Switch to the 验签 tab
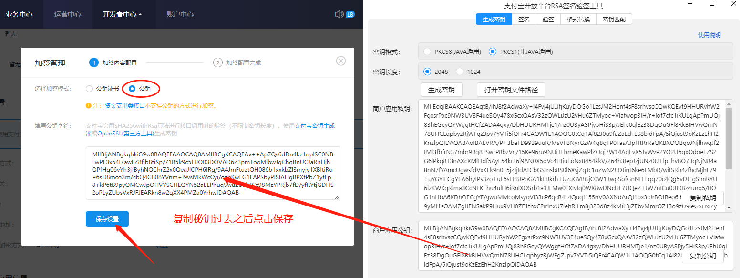 pos(548,19)
